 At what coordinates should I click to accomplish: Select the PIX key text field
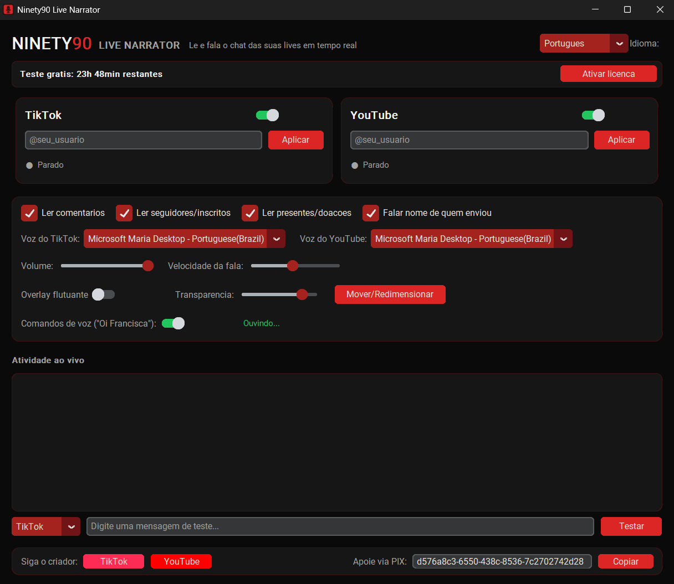[x=502, y=561]
